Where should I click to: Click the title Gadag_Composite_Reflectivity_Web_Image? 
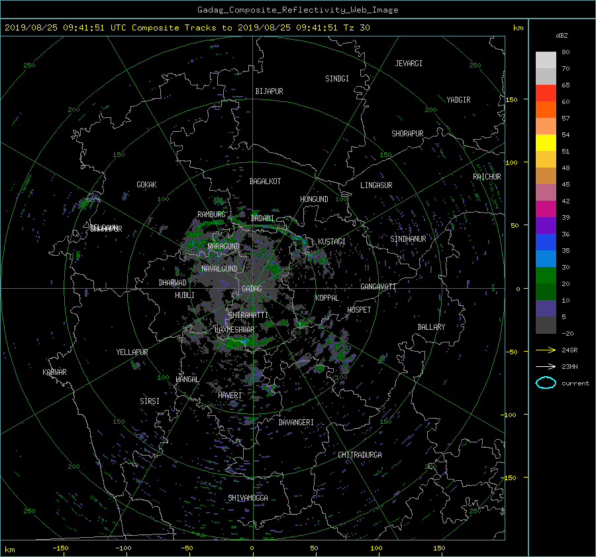pyautogui.click(x=297, y=10)
